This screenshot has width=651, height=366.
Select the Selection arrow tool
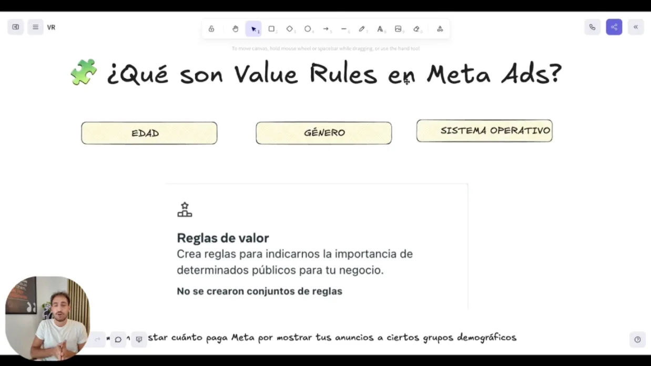point(253,29)
